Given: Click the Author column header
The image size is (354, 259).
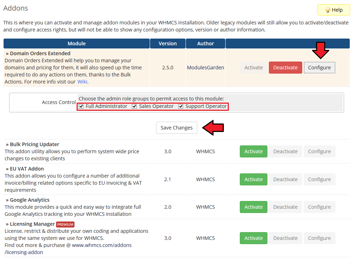Looking at the screenshot, I should (x=205, y=44).
